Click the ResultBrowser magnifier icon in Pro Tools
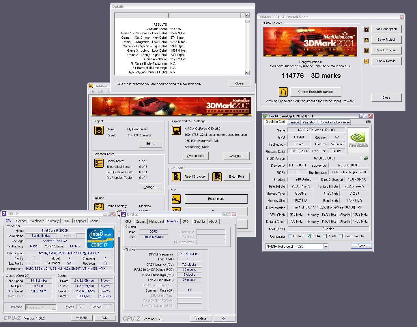Image resolution: width=417 pixels, height=327 pixels. tap(176, 176)
